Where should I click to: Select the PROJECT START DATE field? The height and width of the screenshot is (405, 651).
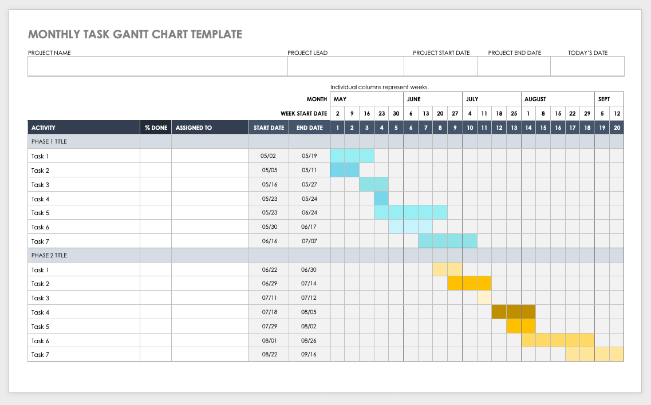point(440,66)
